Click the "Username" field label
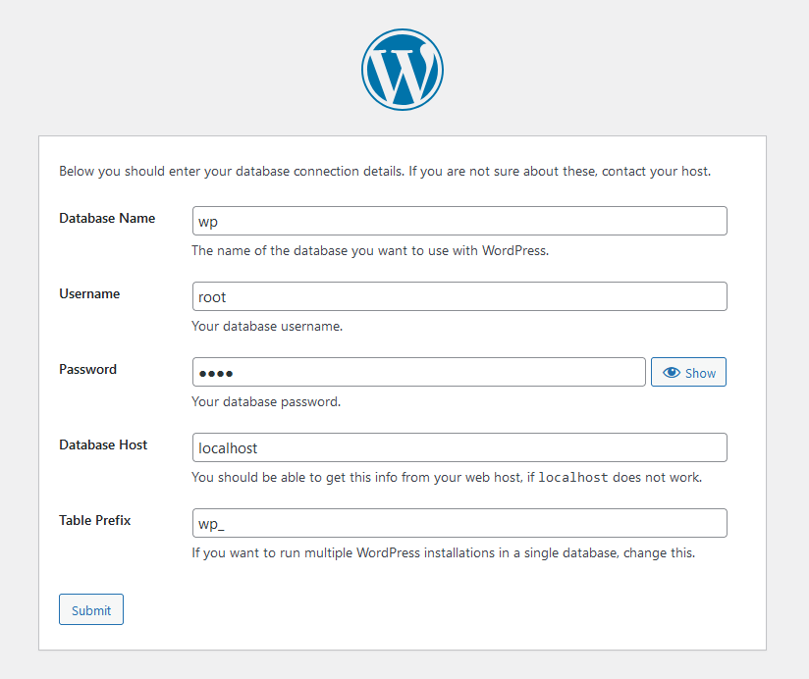This screenshot has height=679, width=809. 89,293
